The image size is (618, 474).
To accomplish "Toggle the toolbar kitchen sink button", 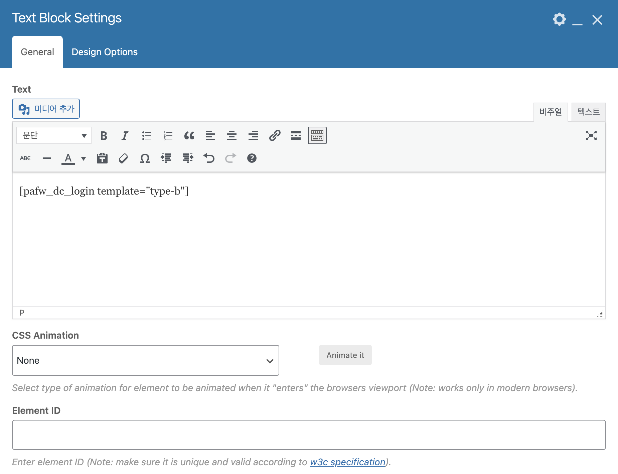I will [317, 136].
